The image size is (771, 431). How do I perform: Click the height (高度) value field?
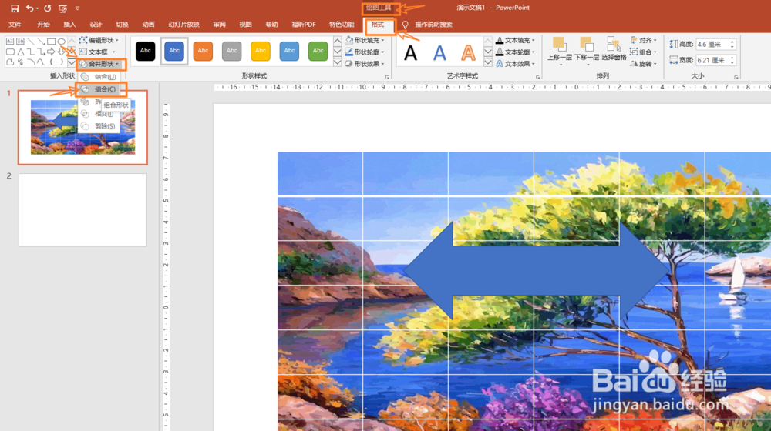click(716, 44)
